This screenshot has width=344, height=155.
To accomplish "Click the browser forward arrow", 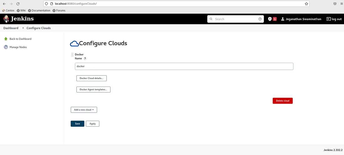I will pyautogui.click(x=11, y=4).
